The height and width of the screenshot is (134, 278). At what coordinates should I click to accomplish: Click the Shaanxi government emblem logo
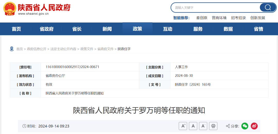(10, 9)
